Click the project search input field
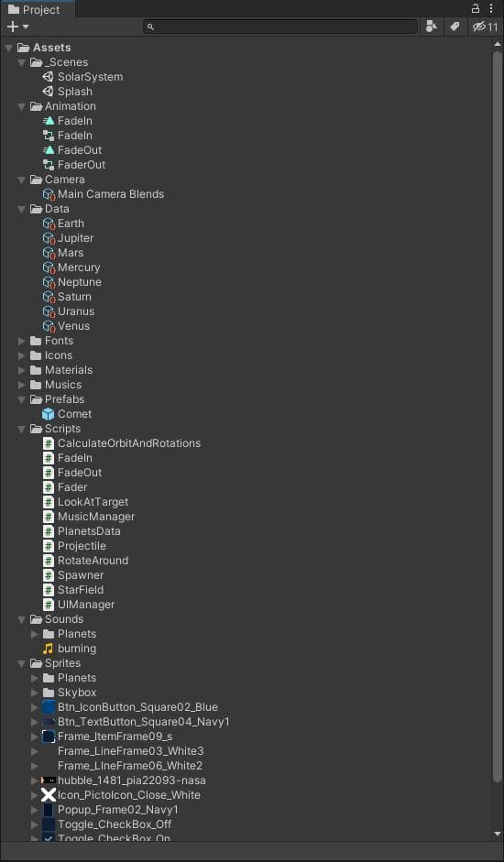The height and width of the screenshot is (862, 504). click(x=280, y=27)
